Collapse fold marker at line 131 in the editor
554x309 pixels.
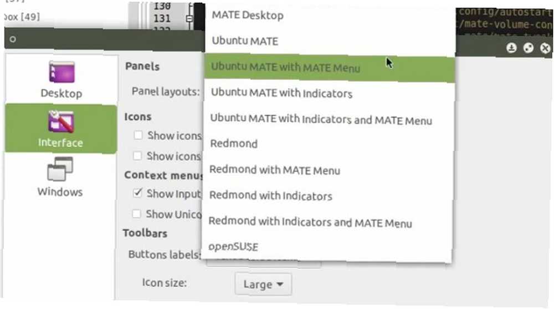coord(189,18)
